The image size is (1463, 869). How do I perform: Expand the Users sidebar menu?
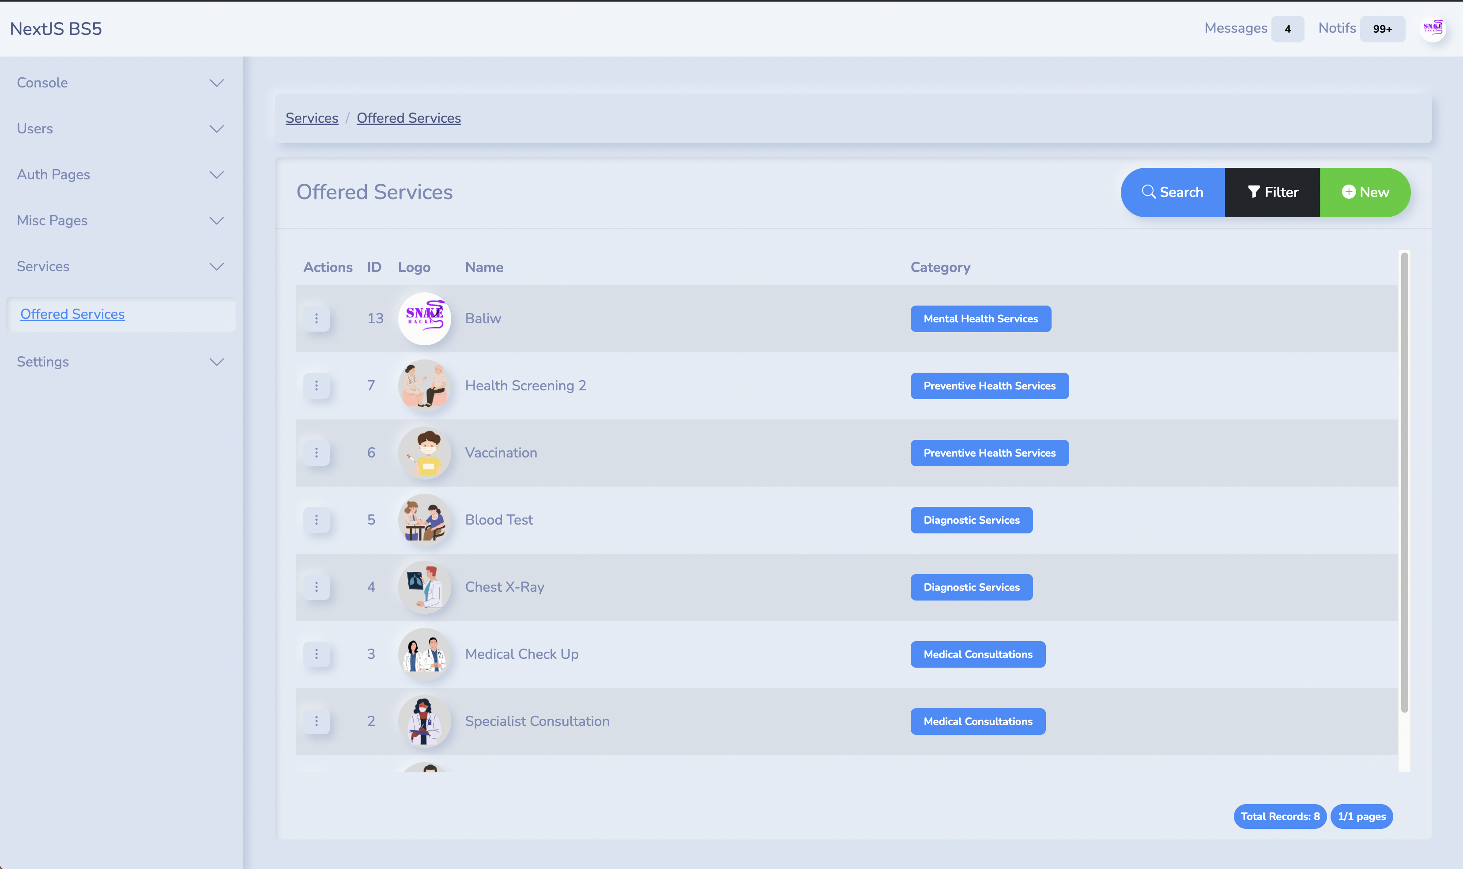217,129
